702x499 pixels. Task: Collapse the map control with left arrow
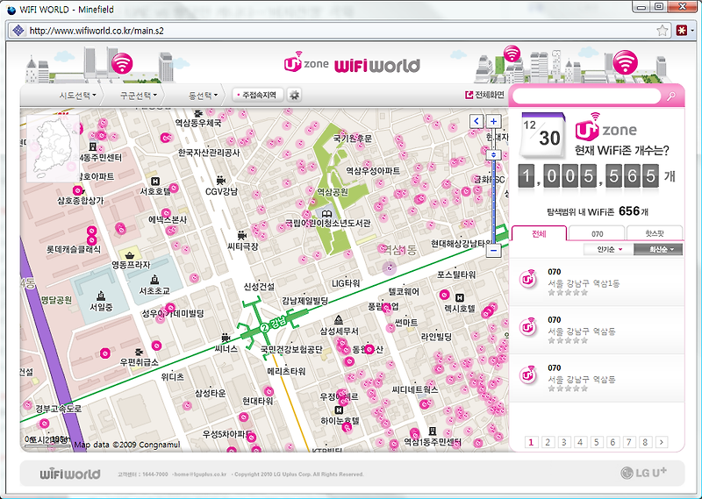[476, 121]
